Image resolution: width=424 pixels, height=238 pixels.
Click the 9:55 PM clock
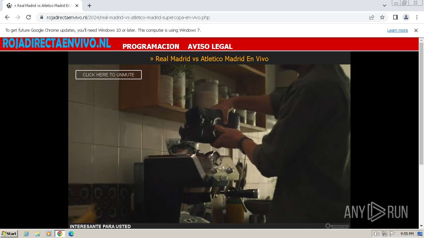[407, 234]
